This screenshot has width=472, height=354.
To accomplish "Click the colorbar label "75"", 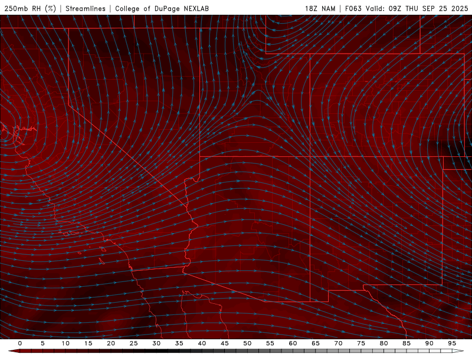I will [x=361, y=343].
